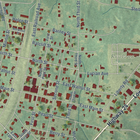This screenshot has height=140, width=140.
Task: Click the Berry St label
Action: point(57,134)
